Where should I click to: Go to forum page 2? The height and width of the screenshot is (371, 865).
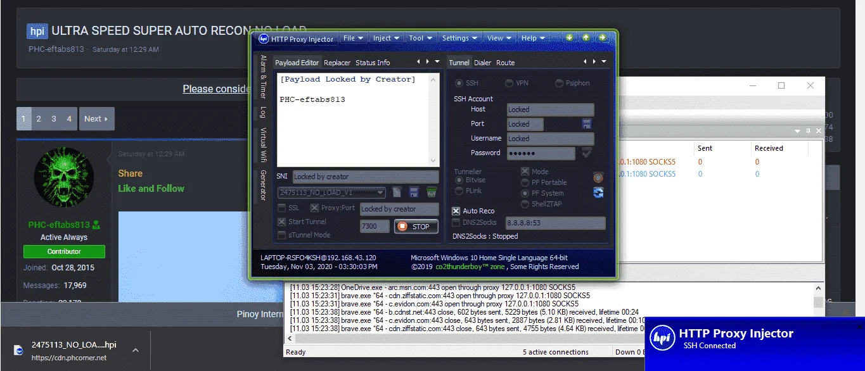tap(39, 118)
